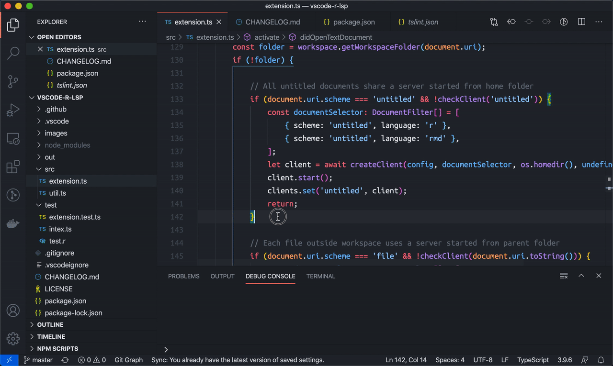The width and height of the screenshot is (613, 366).
Task: Open the Explorer view in activity bar
Action: click(13, 25)
